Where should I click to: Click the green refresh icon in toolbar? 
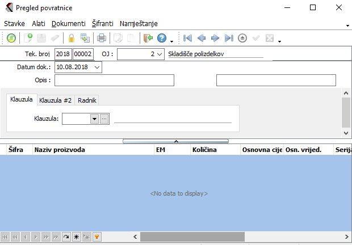(11, 39)
